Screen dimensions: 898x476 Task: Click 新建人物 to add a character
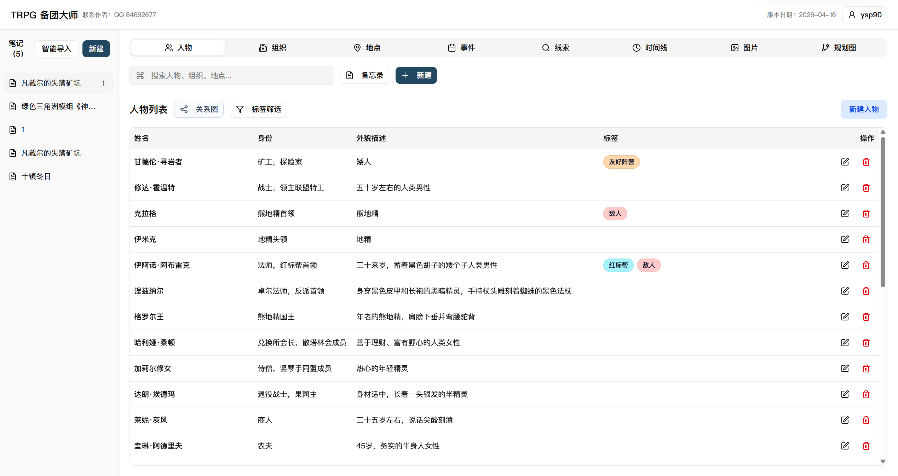click(x=864, y=109)
